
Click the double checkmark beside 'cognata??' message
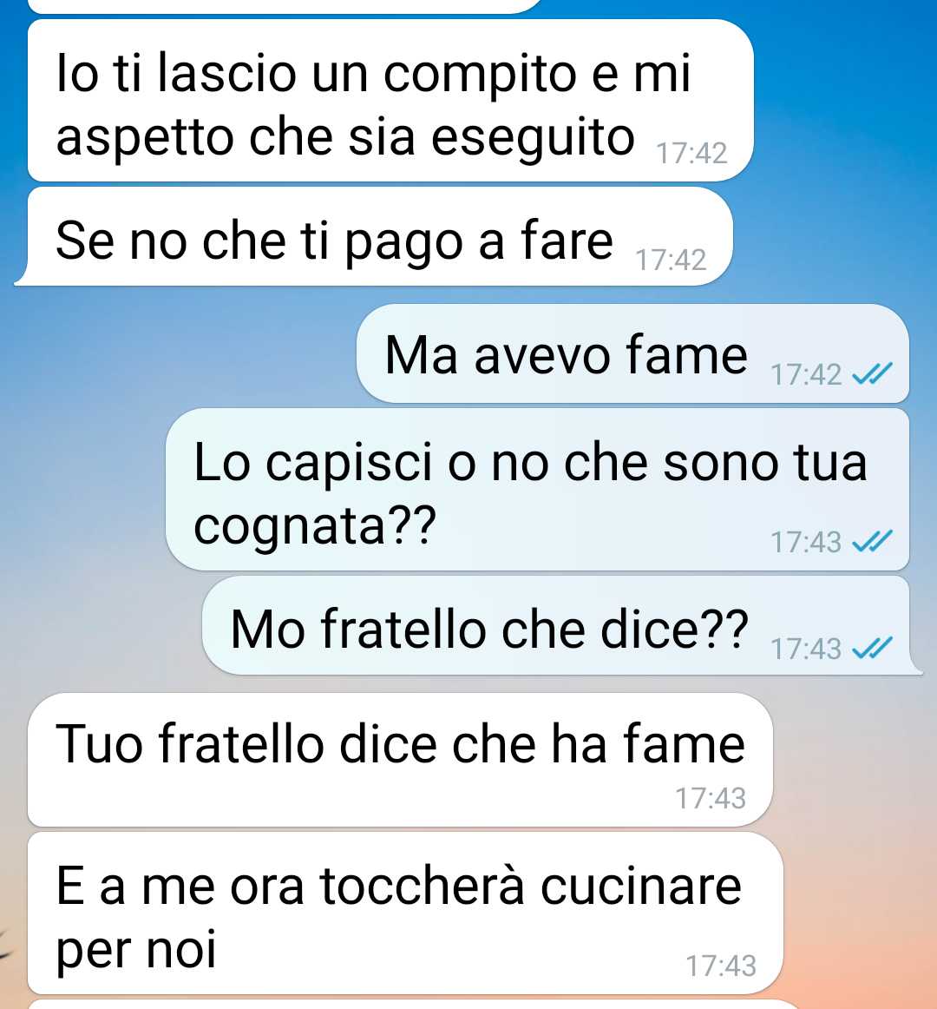872,541
